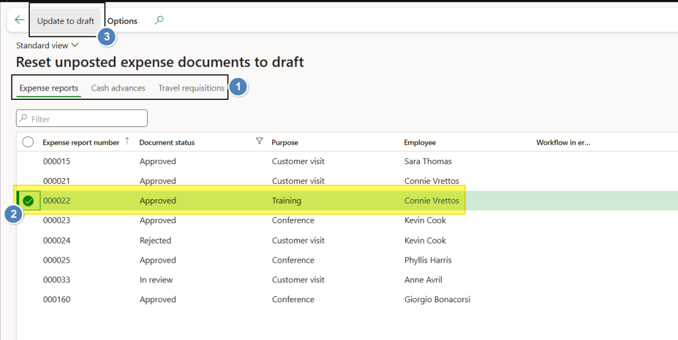Click the search magnifier icon in toolbar
Image resolution: width=678 pixels, height=340 pixels.
(x=158, y=21)
